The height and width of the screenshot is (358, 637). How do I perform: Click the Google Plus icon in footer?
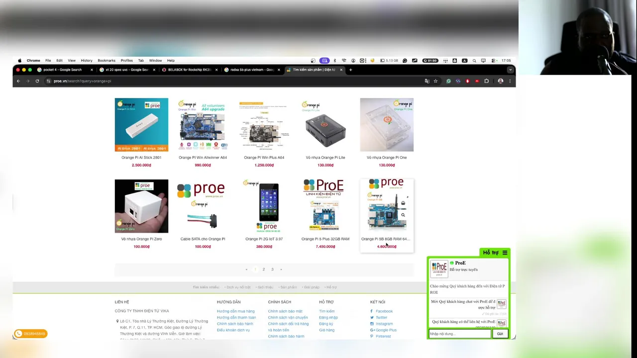click(372, 330)
